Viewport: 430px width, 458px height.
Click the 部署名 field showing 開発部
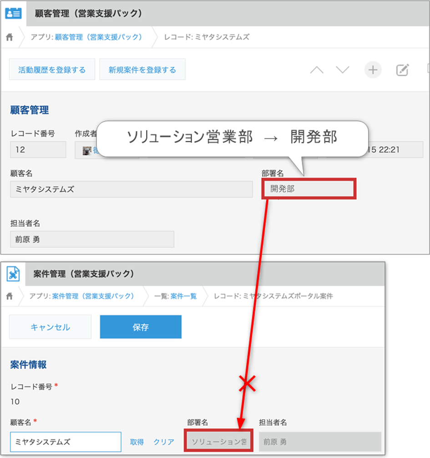tap(309, 189)
